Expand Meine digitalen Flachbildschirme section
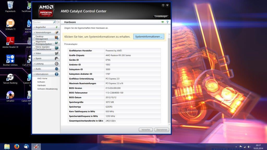Screen dimensions: 267x150 34,48
